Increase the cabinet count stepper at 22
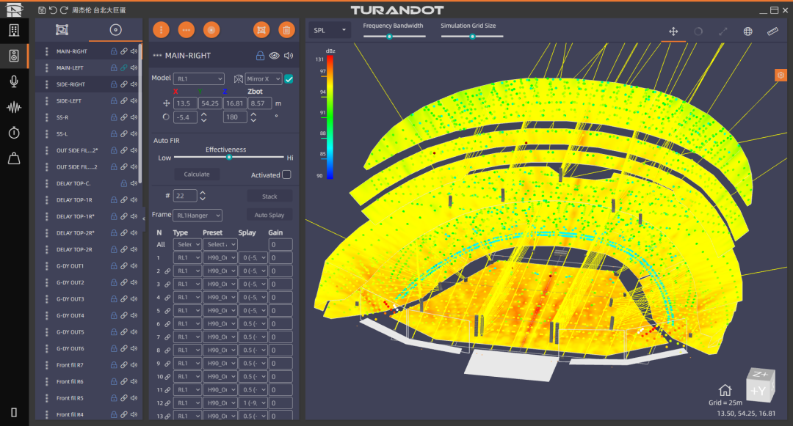The width and height of the screenshot is (793, 426). [203, 193]
